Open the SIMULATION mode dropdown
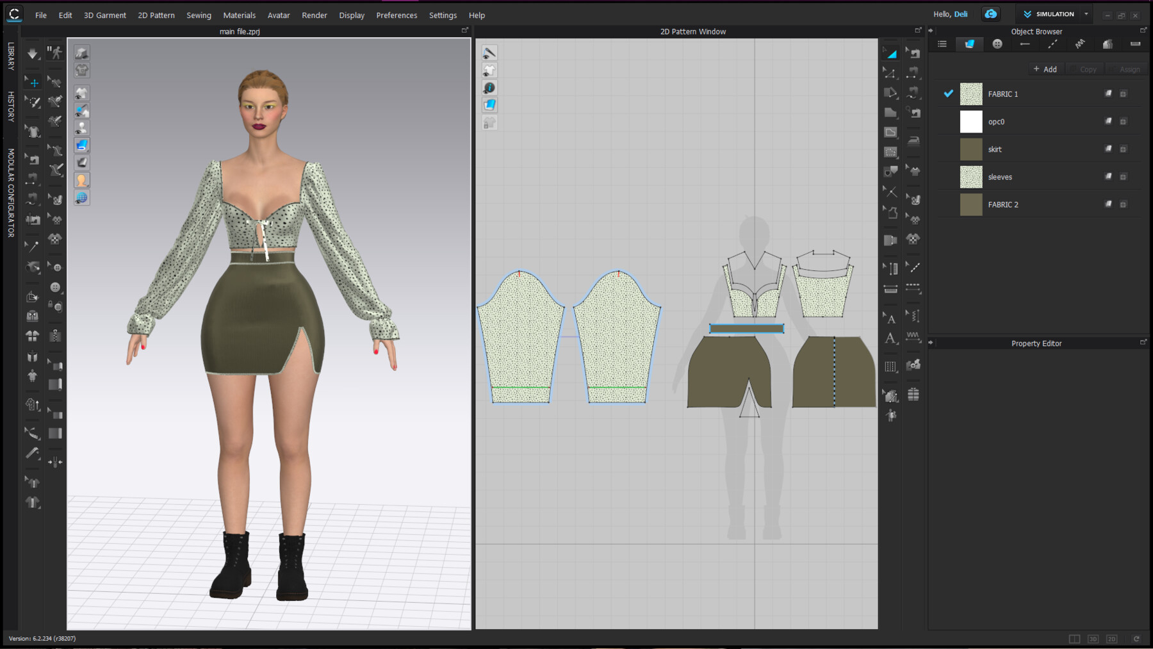This screenshot has width=1153, height=649. point(1086,13)
